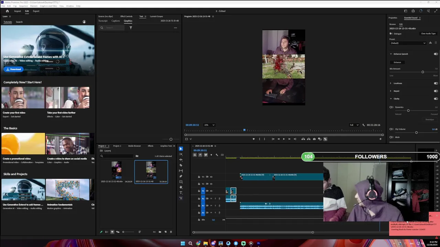Select the Razor tool
Screen dimensions: 440x247
[x=181, y=165]
